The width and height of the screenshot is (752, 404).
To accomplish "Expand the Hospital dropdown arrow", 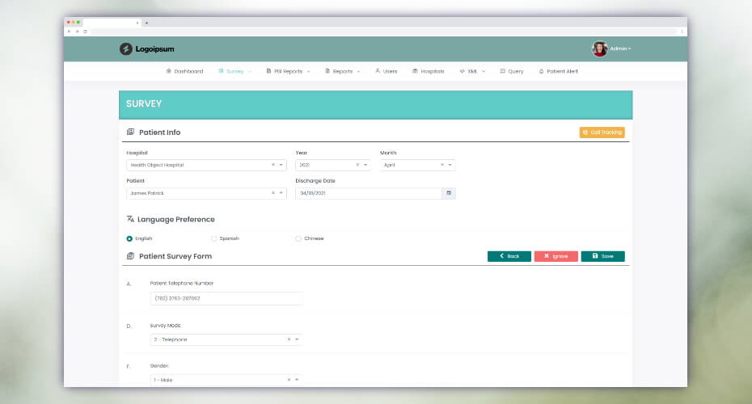I will tap(281, 165).
